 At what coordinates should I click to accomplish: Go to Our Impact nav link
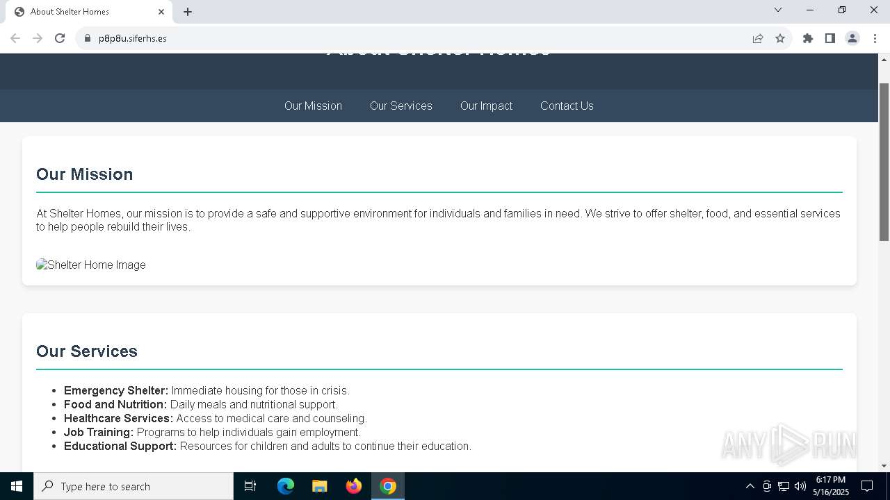pos(486,106)
